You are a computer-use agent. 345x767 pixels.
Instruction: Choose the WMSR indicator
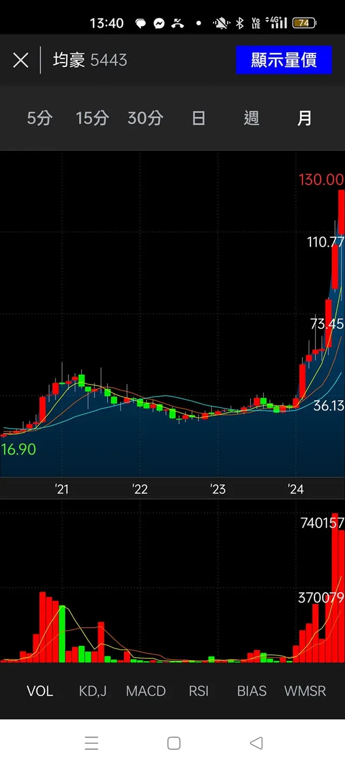click(305, 691)
